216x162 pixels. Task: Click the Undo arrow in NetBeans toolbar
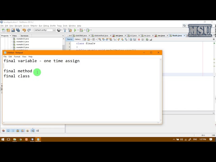click(24, 30)
